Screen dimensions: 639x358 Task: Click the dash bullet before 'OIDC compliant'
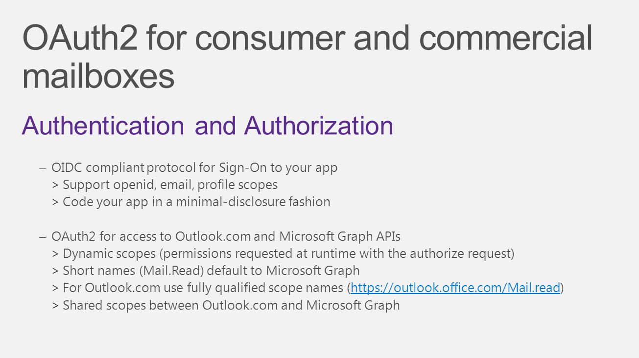pos(43,168)
